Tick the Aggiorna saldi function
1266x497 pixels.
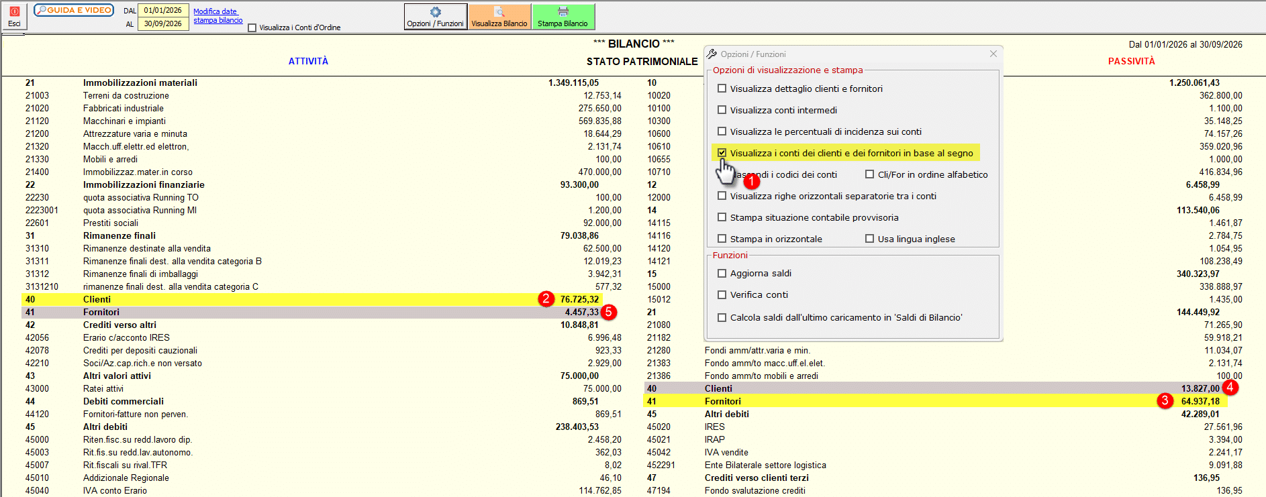[x=722, y=273]
